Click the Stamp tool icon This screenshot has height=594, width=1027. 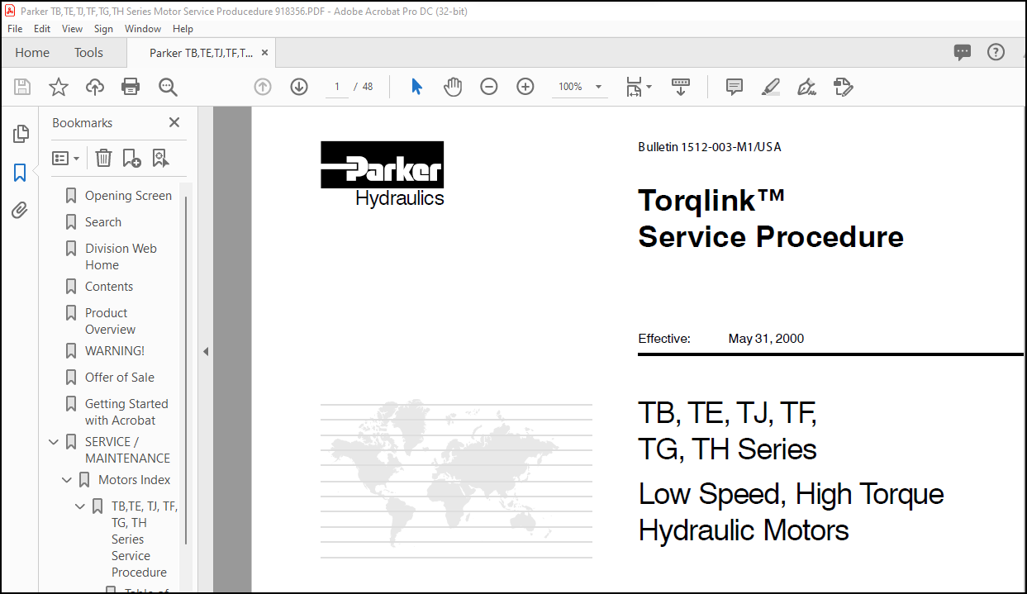844,87
